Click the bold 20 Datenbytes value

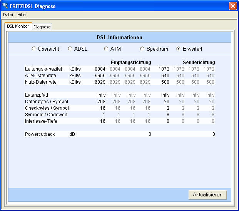(x=167, y=102)
